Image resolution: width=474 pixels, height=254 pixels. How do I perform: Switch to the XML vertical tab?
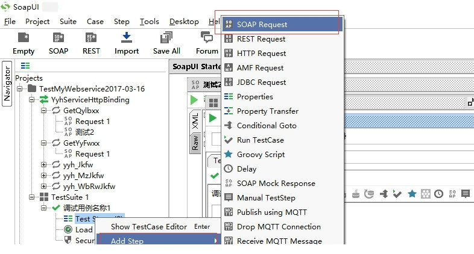[x=195, y=121]
